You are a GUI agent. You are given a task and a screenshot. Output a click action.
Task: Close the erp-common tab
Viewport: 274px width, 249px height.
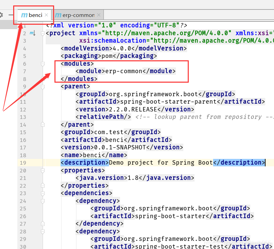99,15
